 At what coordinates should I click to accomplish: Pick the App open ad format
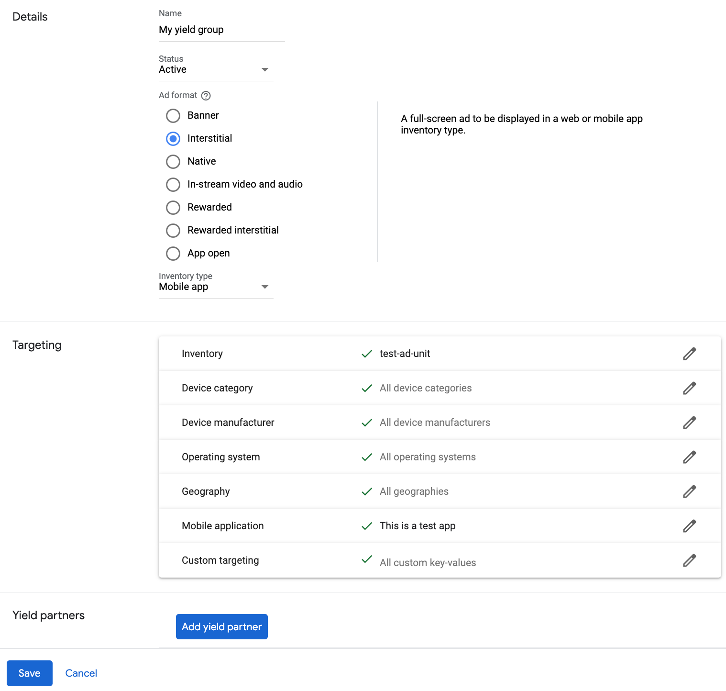click(173, 254)
